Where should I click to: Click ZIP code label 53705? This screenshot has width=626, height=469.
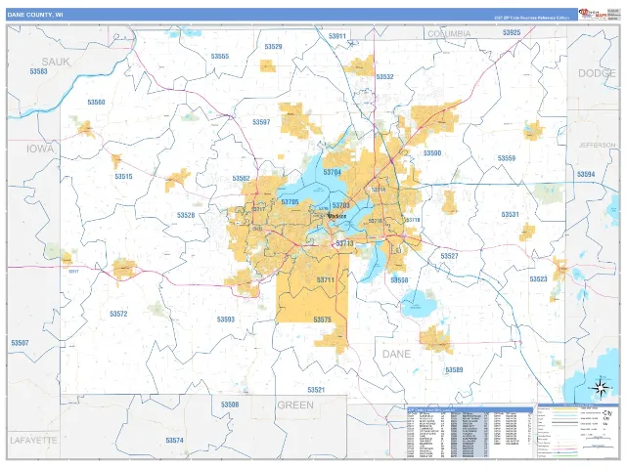(x=290, y=202)
